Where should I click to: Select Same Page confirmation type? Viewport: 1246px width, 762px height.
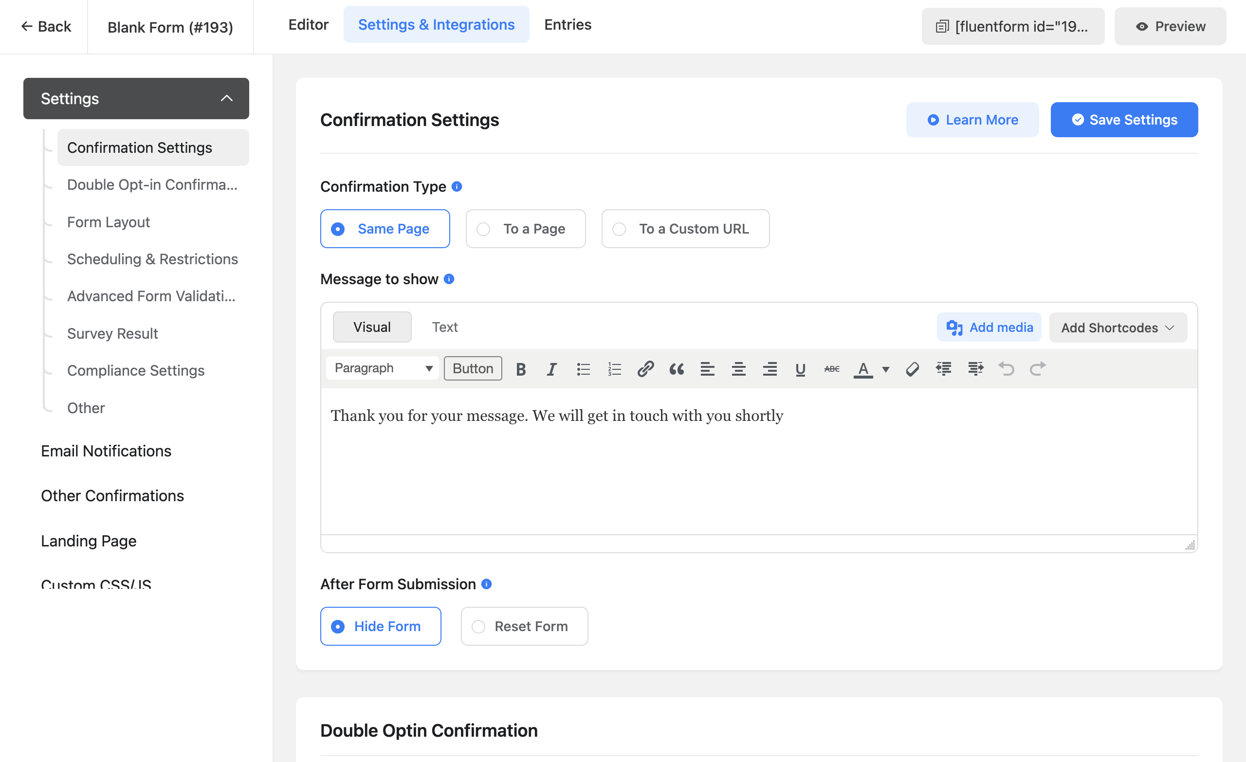tap(385, 229)
